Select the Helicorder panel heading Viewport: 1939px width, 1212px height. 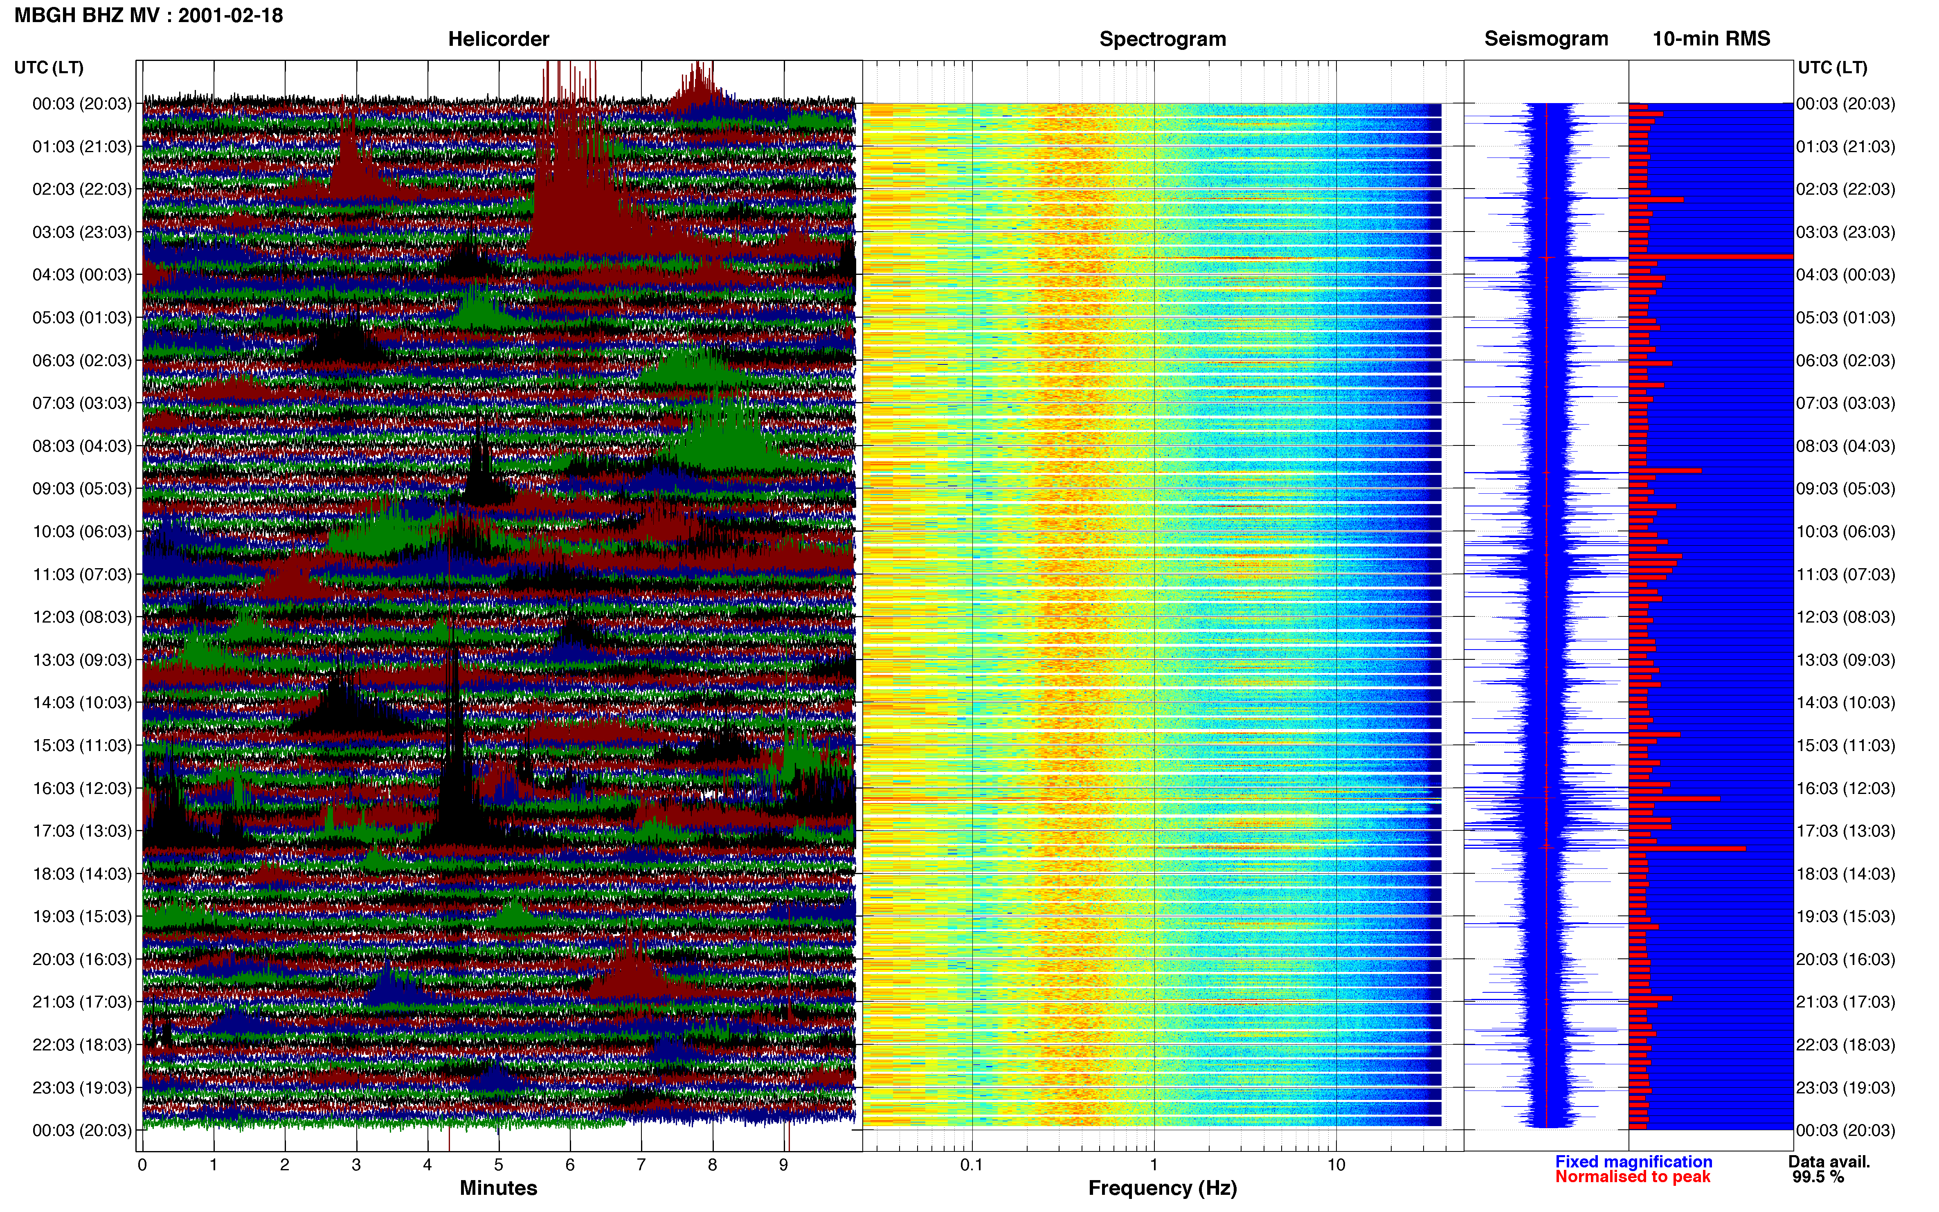tap(498, 38)
